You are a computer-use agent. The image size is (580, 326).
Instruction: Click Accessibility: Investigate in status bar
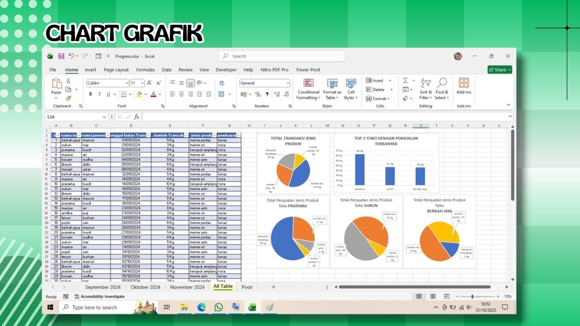tap(95, 296)
